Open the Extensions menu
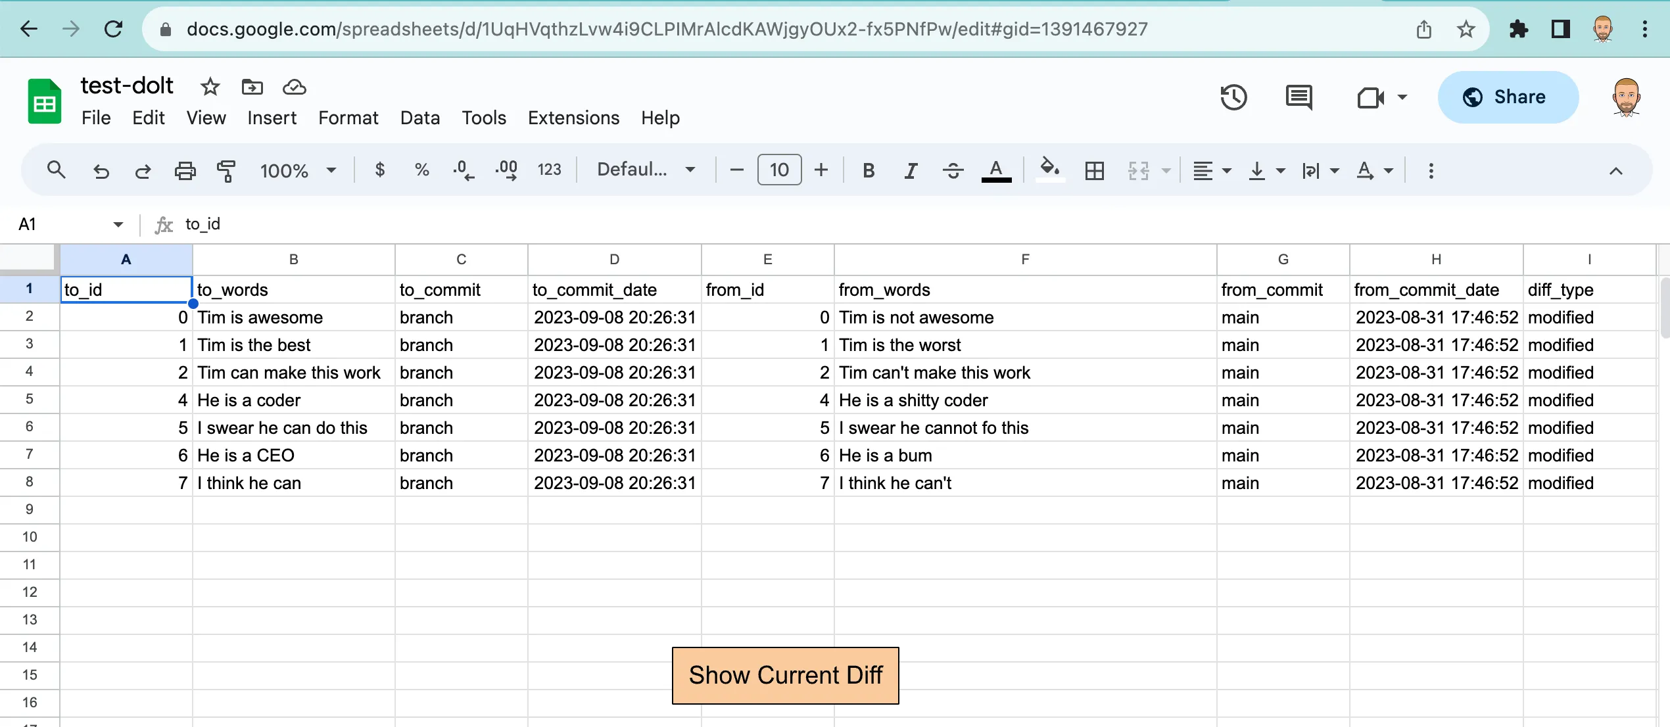 point(573,118)
